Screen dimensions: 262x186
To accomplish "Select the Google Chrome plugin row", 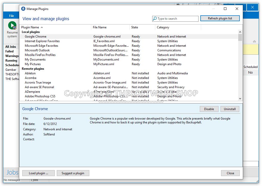I will coord(129,37).
